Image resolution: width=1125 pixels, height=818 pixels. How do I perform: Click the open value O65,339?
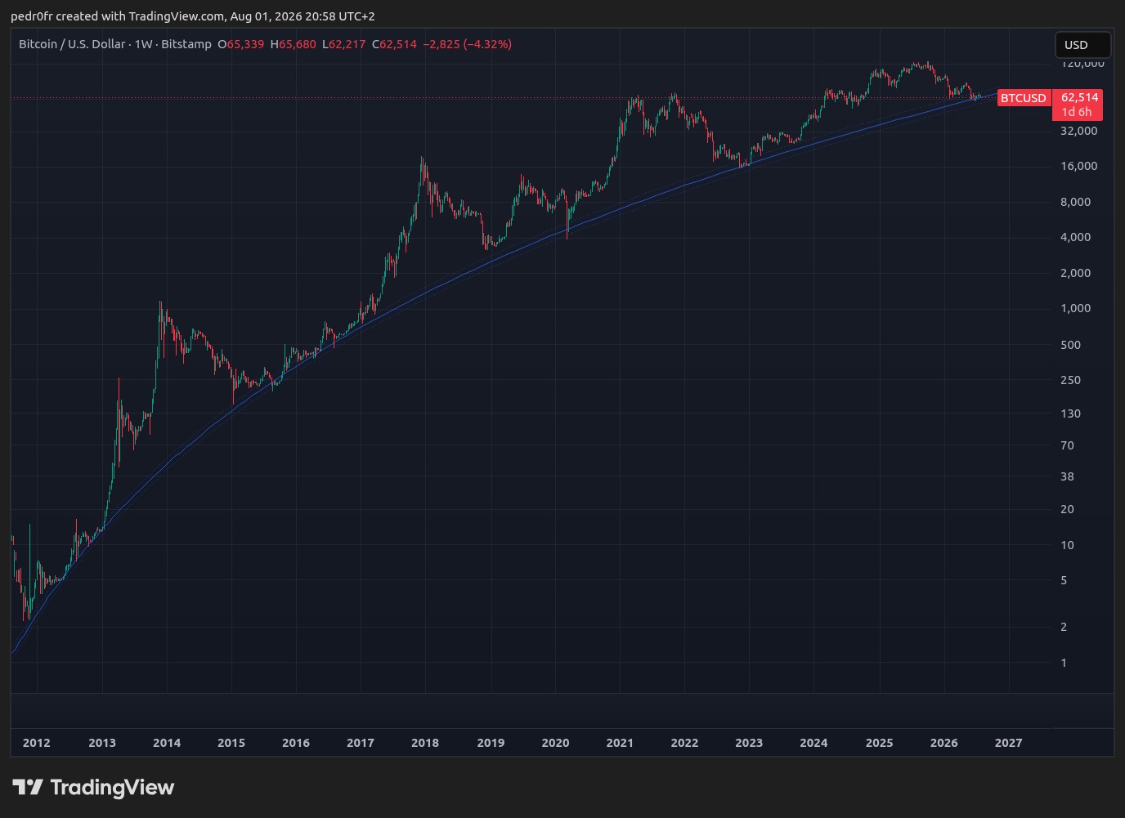(x=241, y=44)
